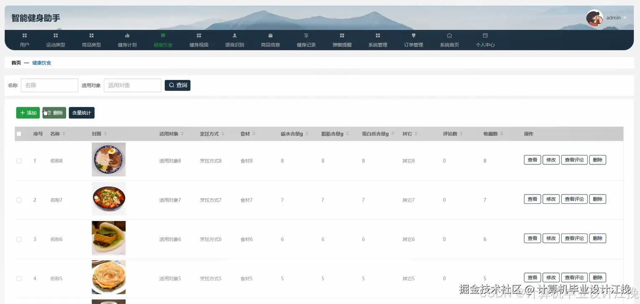Click 查看 for row 名称8
This screenshot has height=304, width=640.
point(532,160)
